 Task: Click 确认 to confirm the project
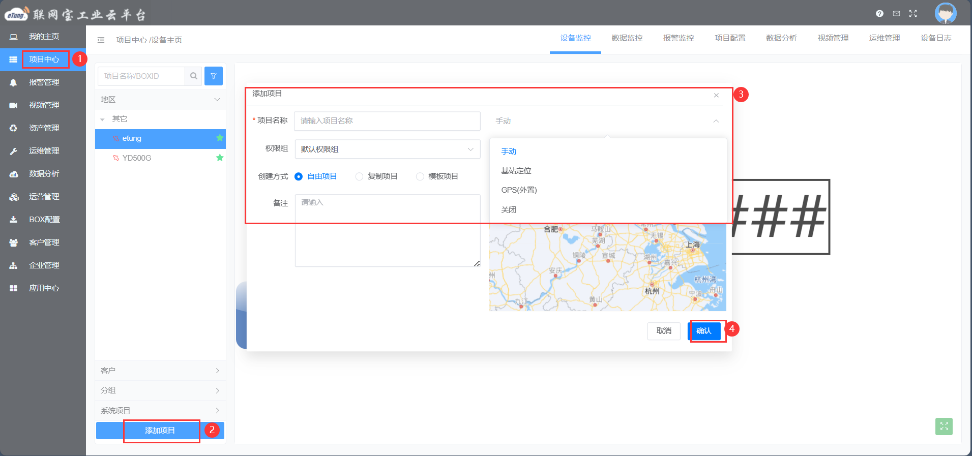click(704, 331)
